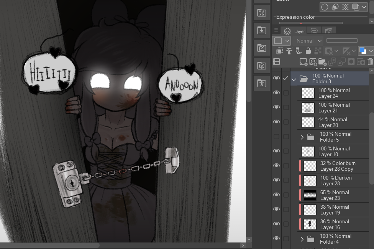Click the Enable Mask icon
This screenshot has width=374, height=249.
[329, 51]
